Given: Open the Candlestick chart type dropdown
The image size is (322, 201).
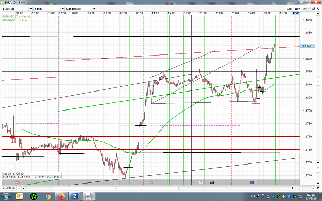Looking at the screenshot, I should pyautogui.click(x=94, y=9).
